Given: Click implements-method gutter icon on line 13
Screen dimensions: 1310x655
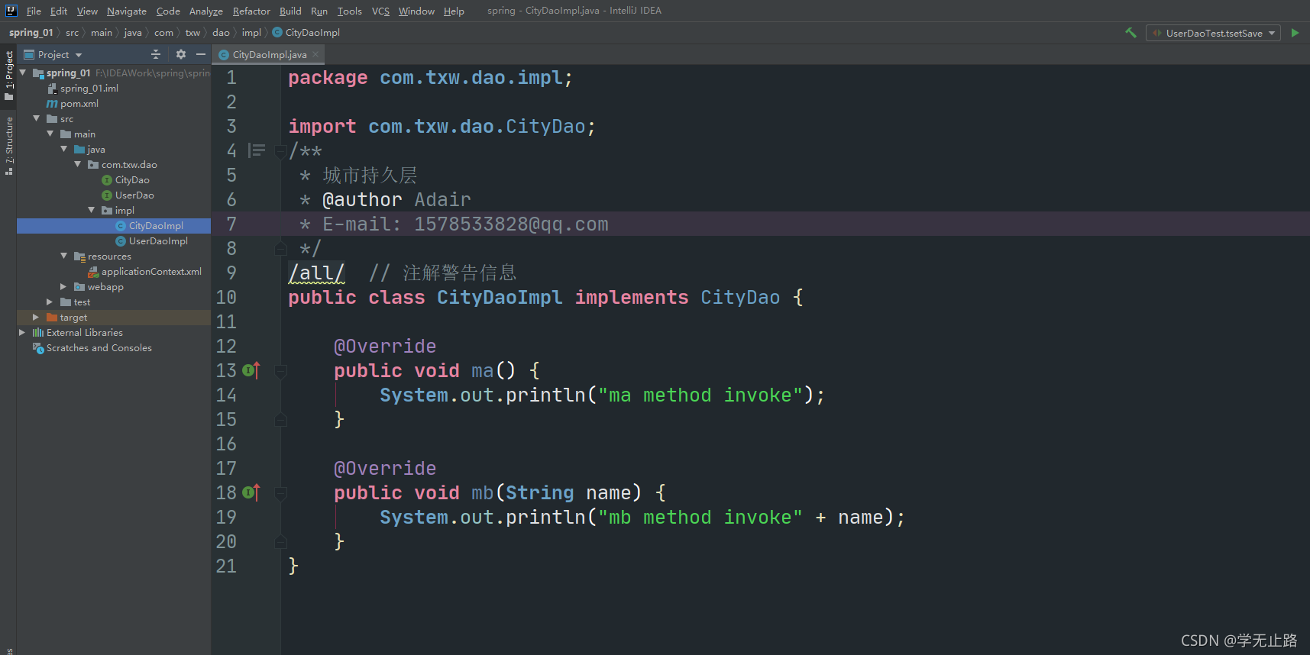Looking at the screenshot, I should tap(251, 370).
